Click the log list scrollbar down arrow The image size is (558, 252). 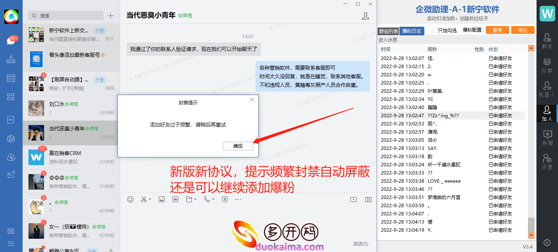point(531,235)
